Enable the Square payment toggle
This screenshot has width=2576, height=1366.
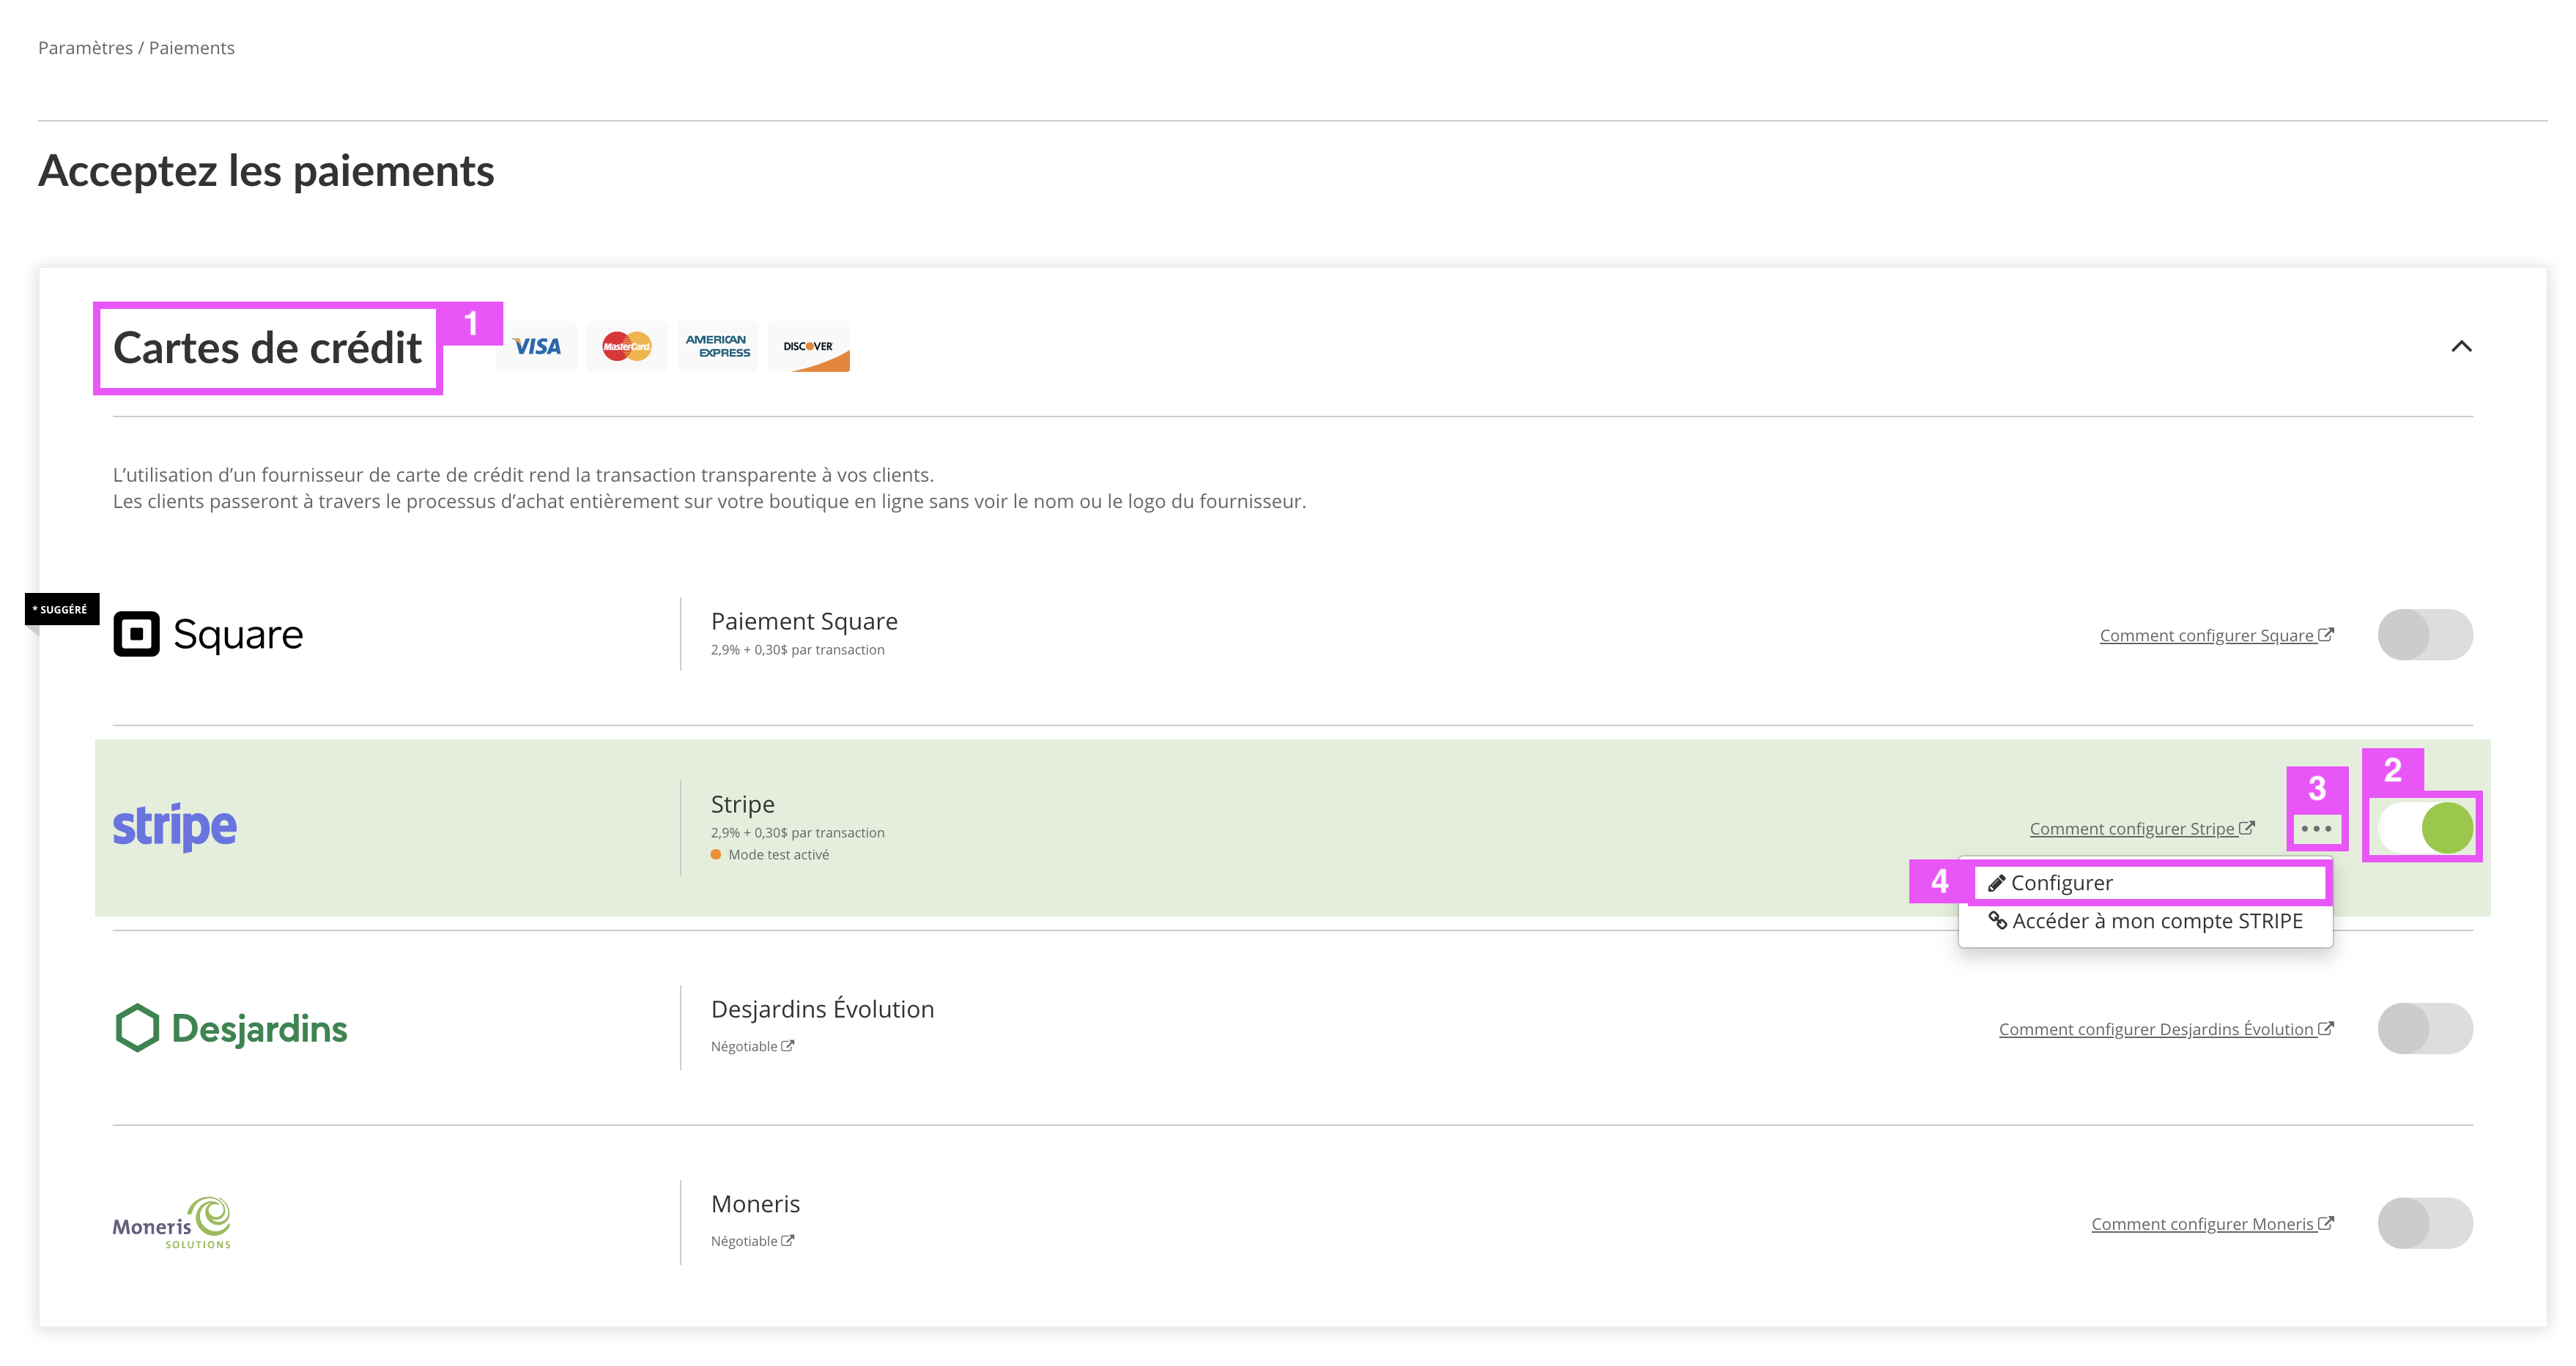coord(2423,634)
